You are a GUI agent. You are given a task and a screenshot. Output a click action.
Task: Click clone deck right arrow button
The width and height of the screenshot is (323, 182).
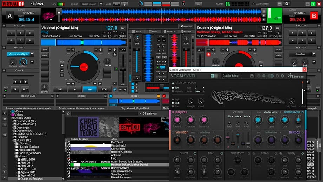coord(165,58)
